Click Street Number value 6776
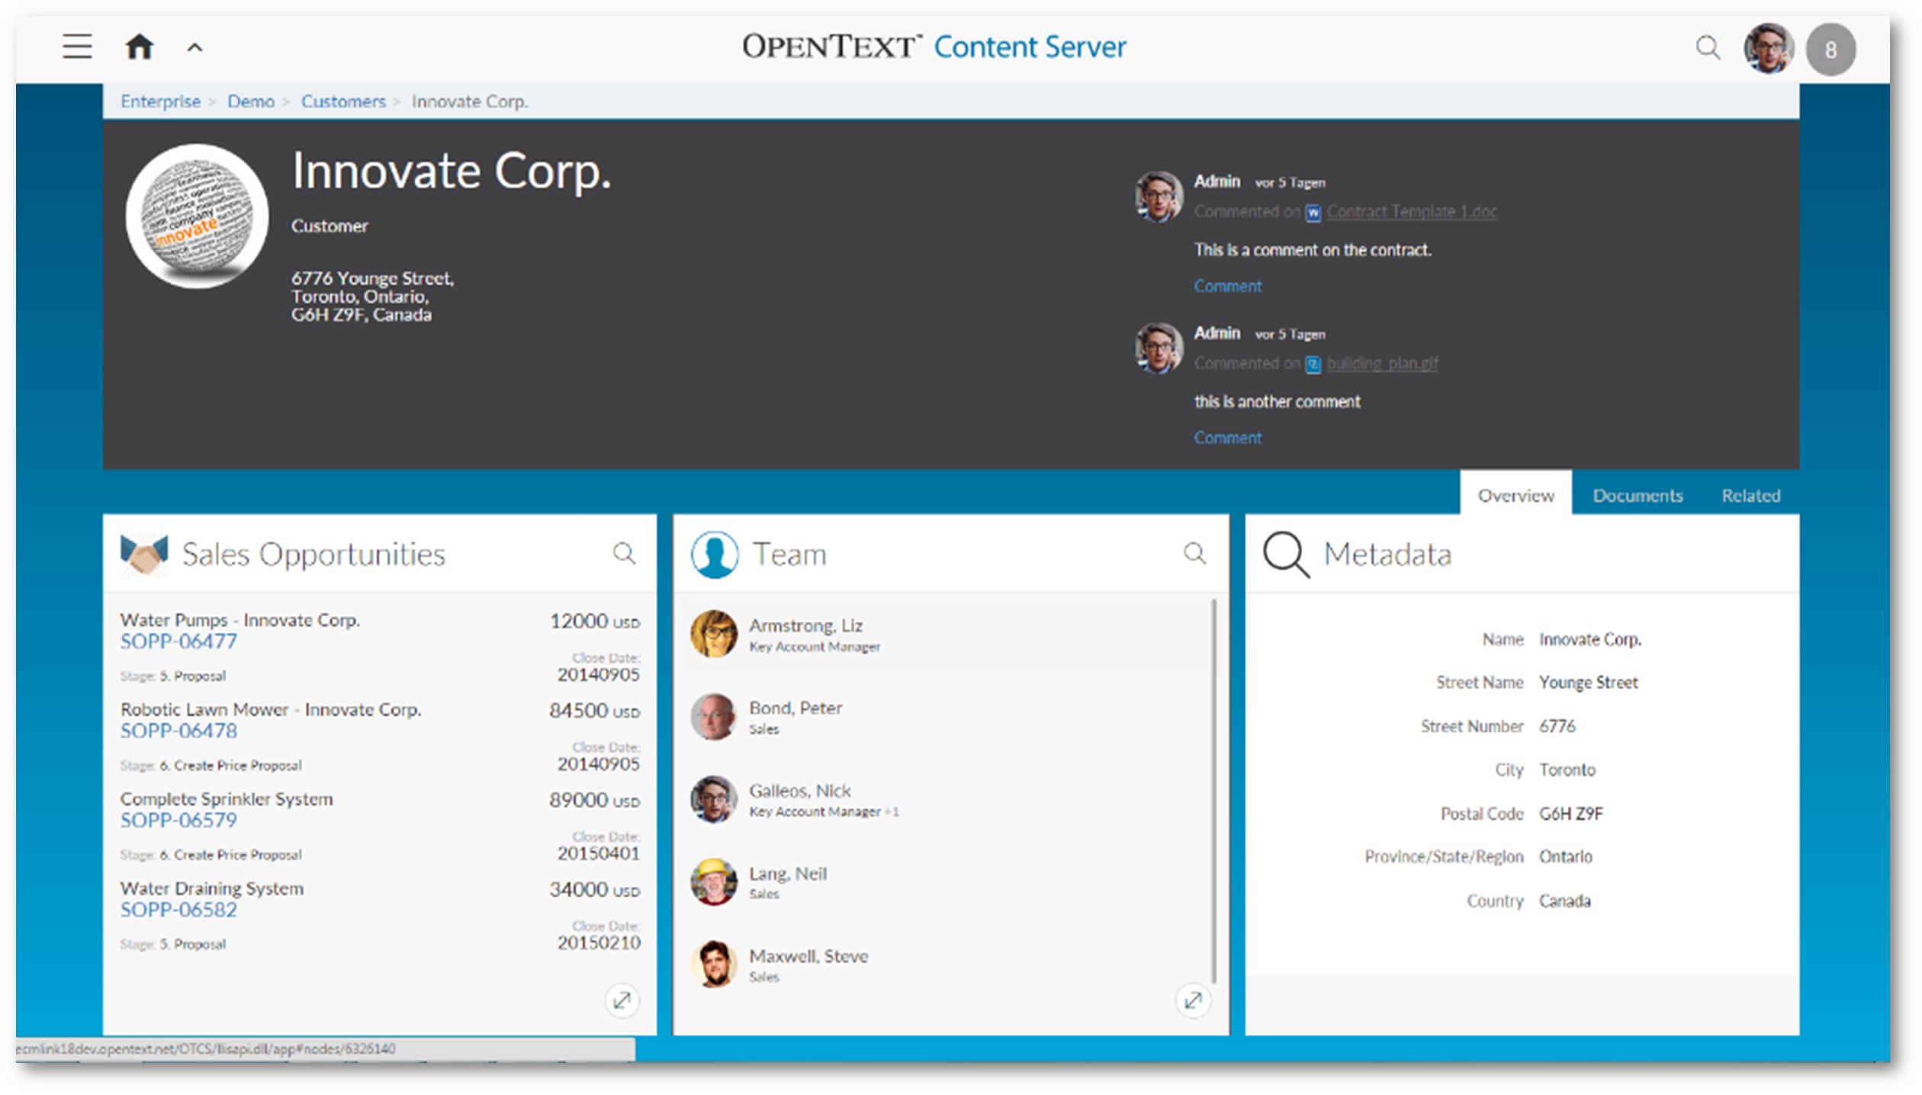 tap(1557, 726)
